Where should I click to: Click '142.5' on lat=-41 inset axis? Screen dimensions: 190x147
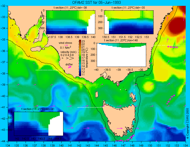25,139
